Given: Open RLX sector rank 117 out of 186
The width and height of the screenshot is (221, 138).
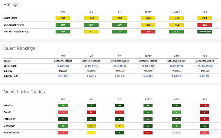Looking at the screenshot, I should point(205,66).
